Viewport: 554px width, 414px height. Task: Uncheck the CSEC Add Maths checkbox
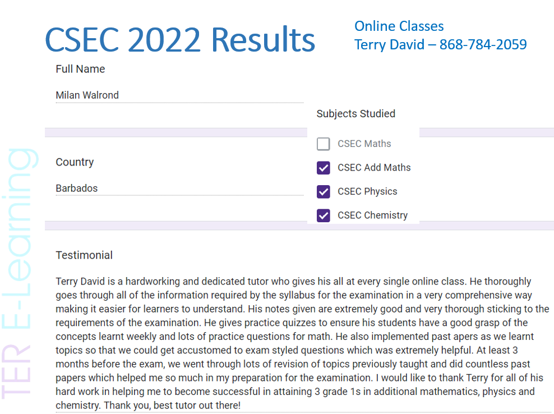tap(324, 168)
